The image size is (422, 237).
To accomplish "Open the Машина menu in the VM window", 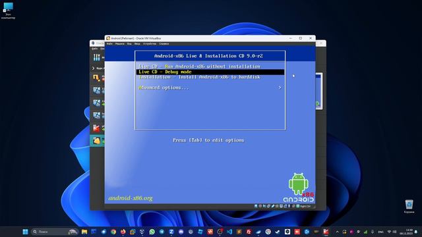I will click(120, 44).
